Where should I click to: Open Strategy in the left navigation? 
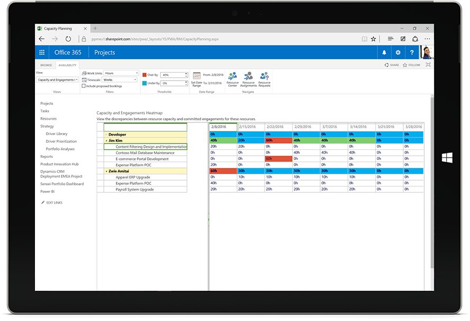coord(47,126)
